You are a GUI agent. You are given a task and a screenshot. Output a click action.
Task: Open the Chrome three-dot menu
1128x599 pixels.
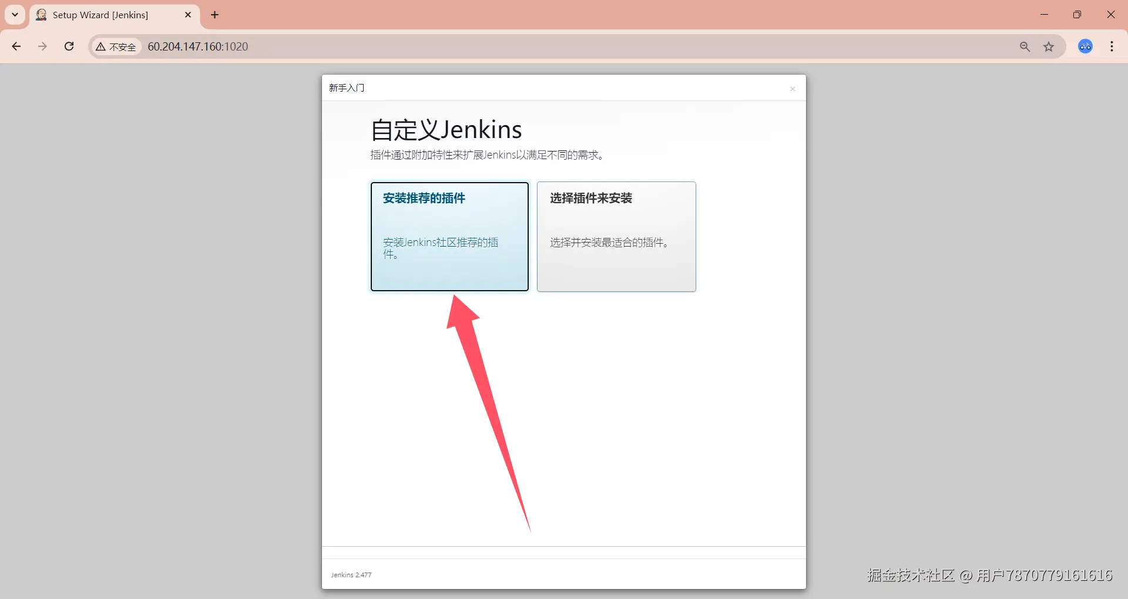point(1112,46)
